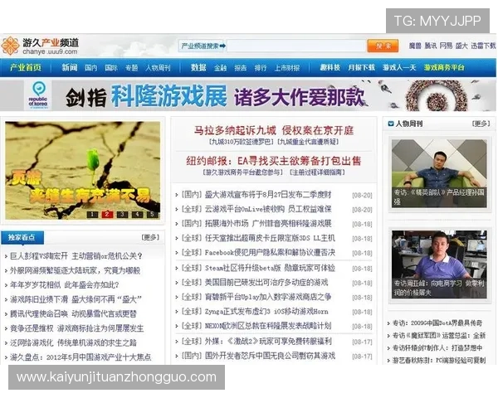Select 金融 in the navigation bar
This screenshot has height=398, width=498.
[220, 68]
